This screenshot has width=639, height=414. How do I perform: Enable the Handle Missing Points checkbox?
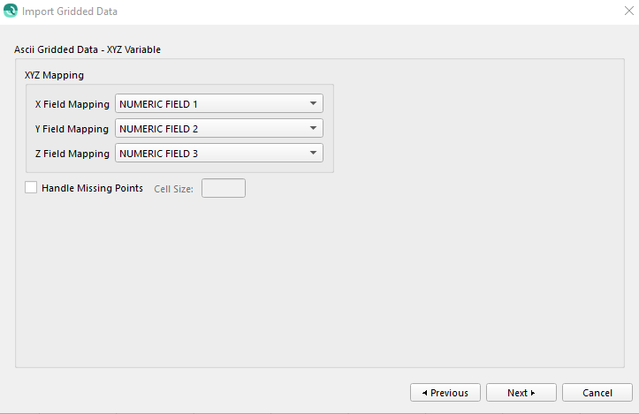pos(31,188)
